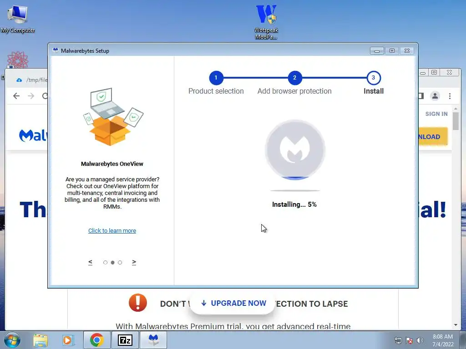Click Product selection step label
The image size is (466, 349).
216,91
